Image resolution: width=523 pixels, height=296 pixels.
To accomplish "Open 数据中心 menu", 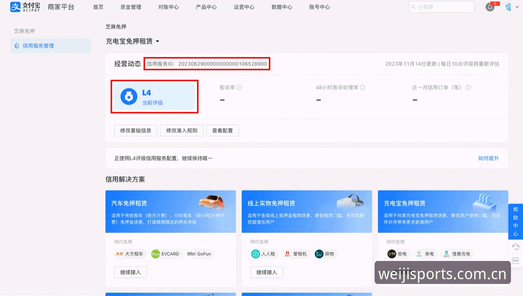I will (282, 7).
